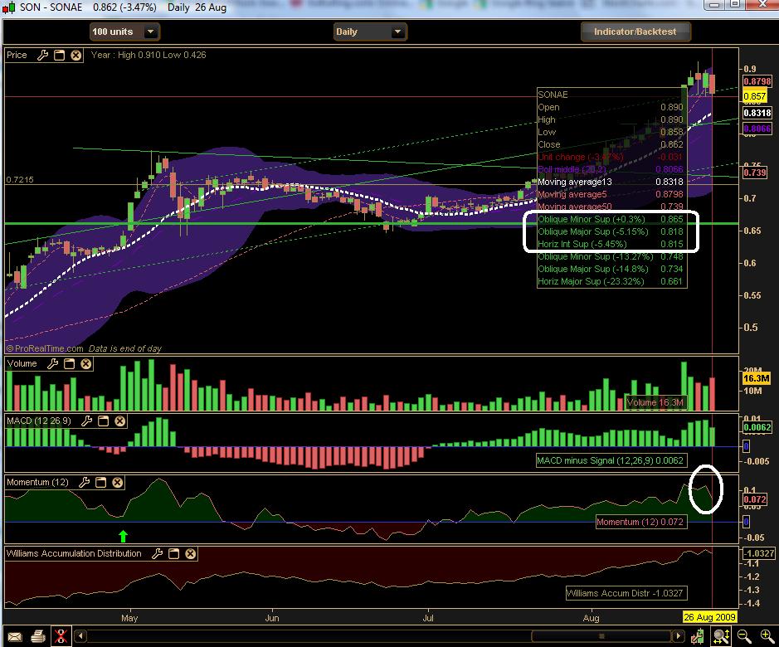779x647 pixels.
Task: Click the 0.8318 moving average axis tag
Action: [757, 114]
